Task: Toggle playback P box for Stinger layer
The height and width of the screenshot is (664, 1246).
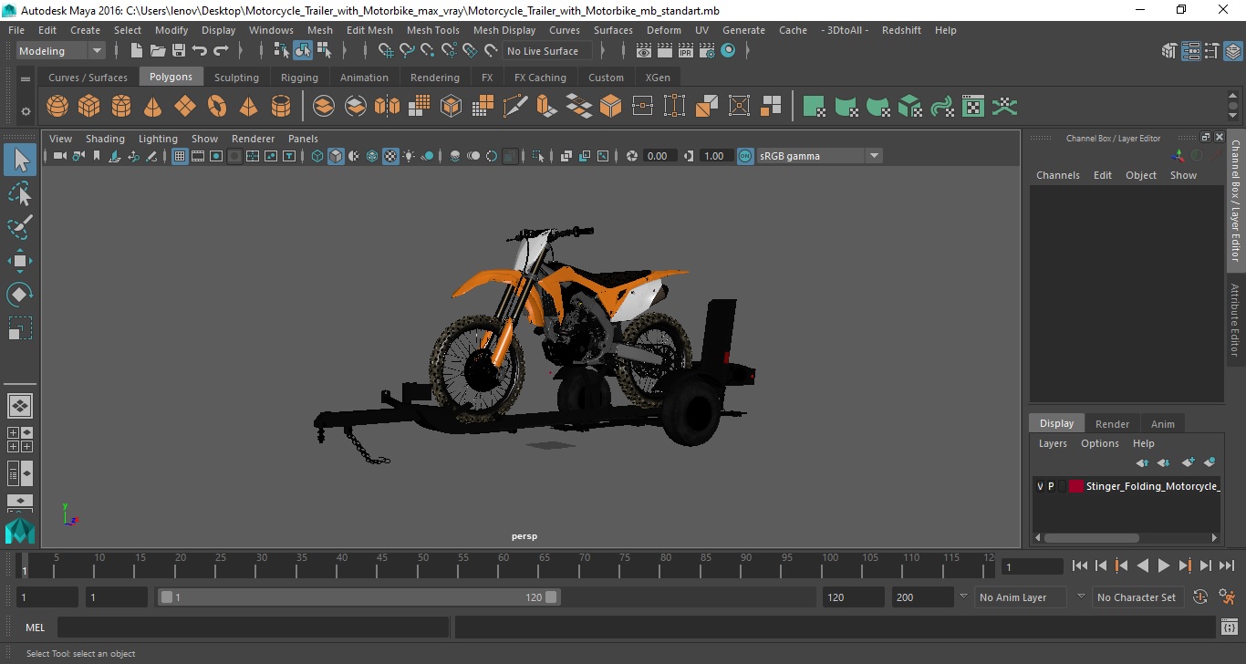Action: click(1051, 486)
